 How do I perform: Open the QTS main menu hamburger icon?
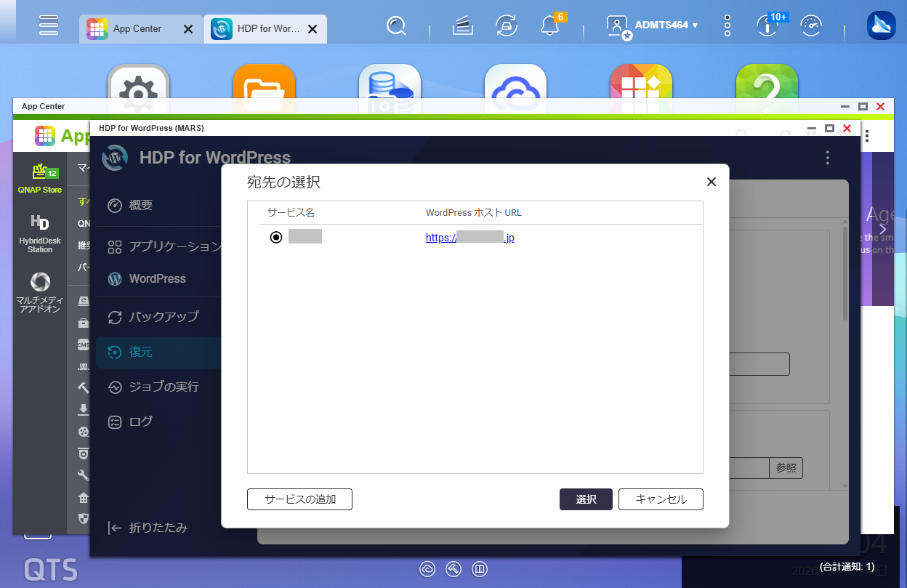[x=49, y=25]
